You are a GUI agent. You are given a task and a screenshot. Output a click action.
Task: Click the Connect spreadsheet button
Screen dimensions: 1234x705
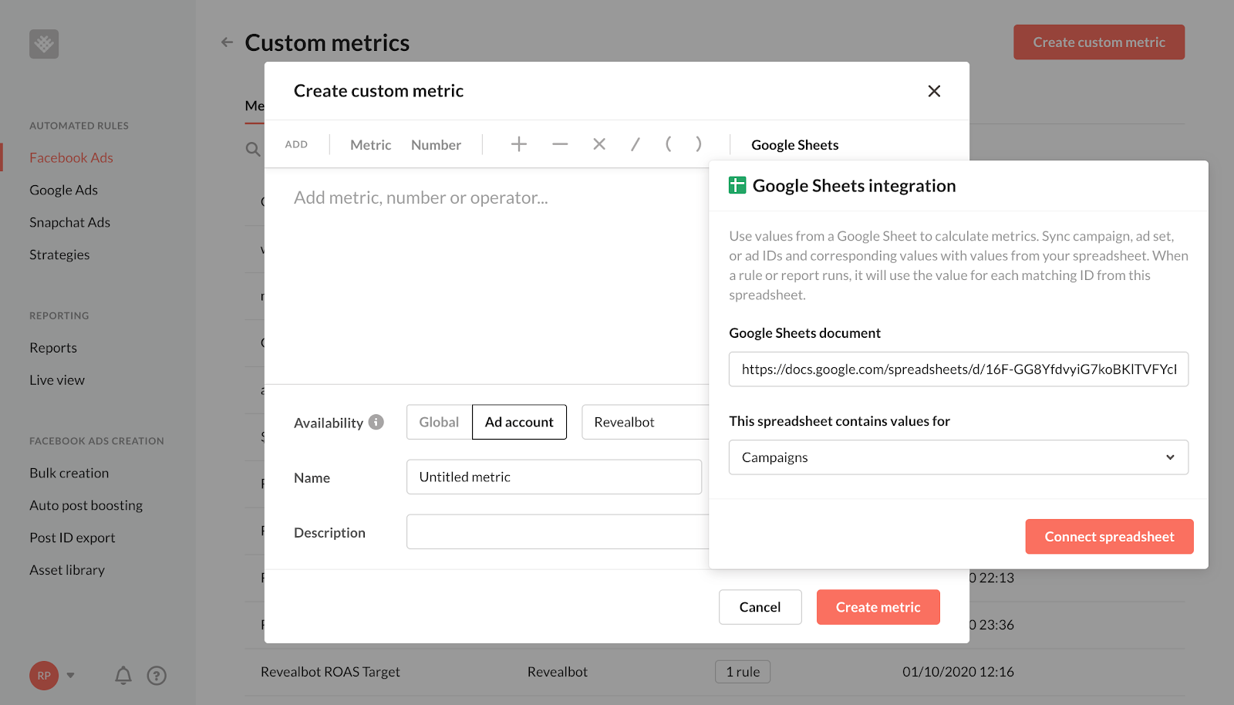click(x=1109, y=537)
